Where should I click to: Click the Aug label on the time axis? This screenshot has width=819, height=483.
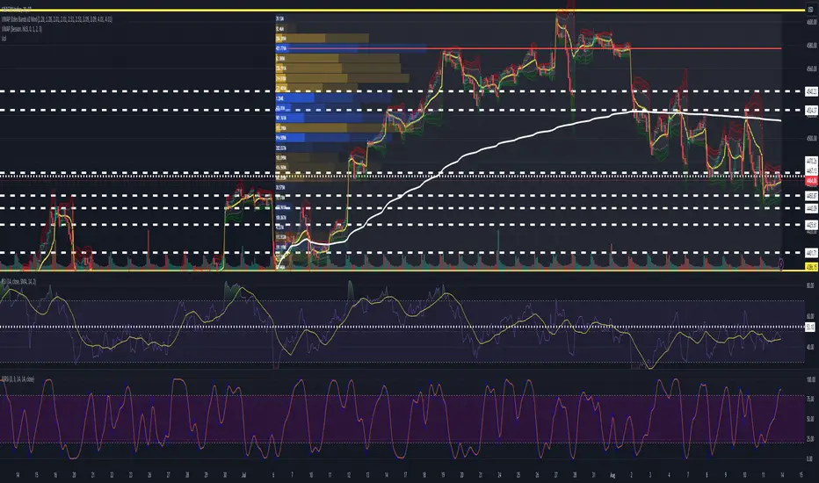pos(612,475)
